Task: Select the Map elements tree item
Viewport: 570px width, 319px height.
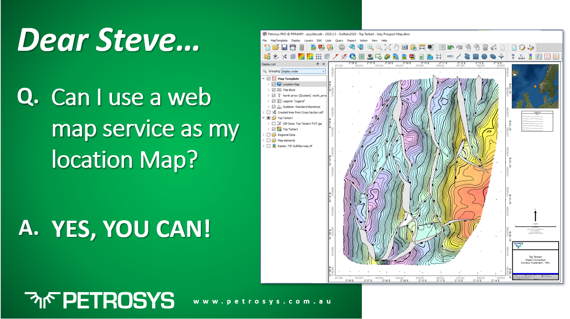Action: click(286, 140)
